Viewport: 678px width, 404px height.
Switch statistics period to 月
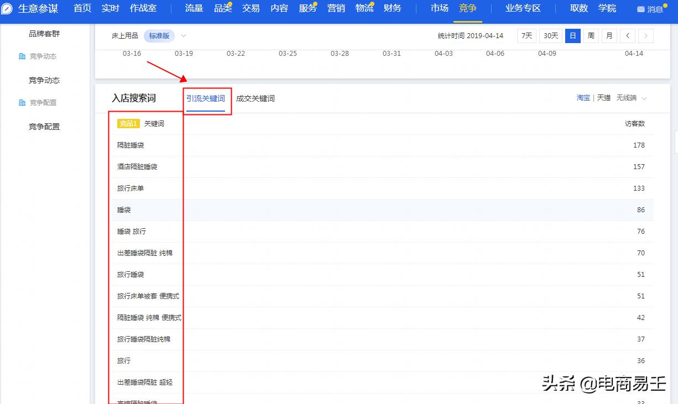[x=609, y=36]
